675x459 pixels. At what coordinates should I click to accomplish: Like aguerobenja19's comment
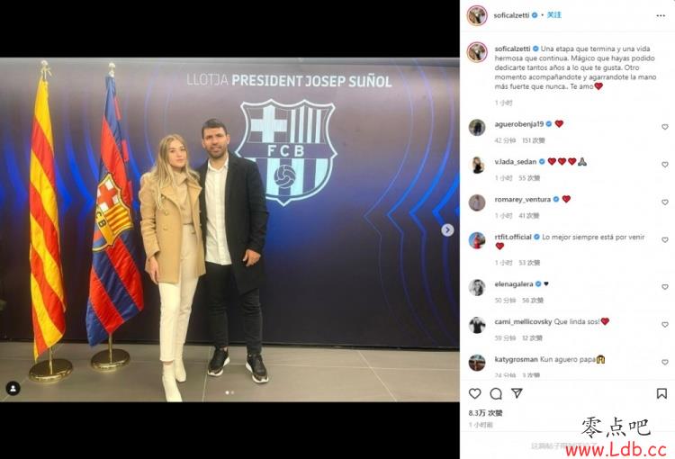coord(665,127)
